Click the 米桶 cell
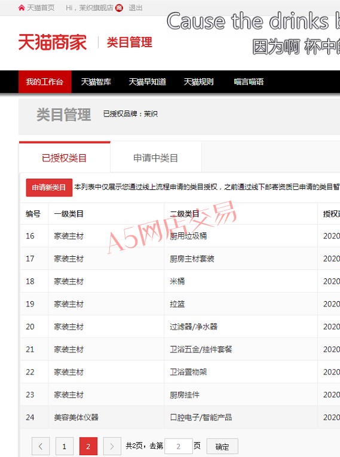This screenshot has width=340, height=457. (x=177, y=281)
